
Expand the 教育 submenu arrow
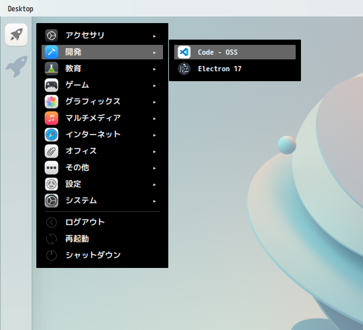tap(154, 69)
